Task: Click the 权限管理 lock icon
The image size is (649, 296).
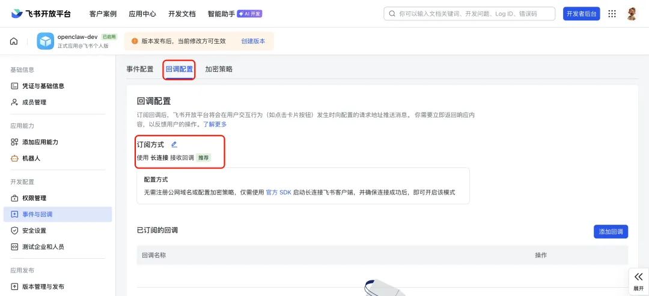Action: coord(14,198)
